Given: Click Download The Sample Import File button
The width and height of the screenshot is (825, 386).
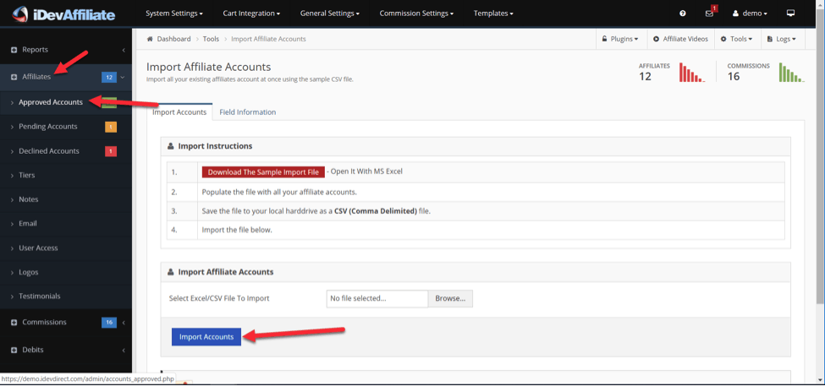Looking at the screenshot, I should [x=263, y=171].
